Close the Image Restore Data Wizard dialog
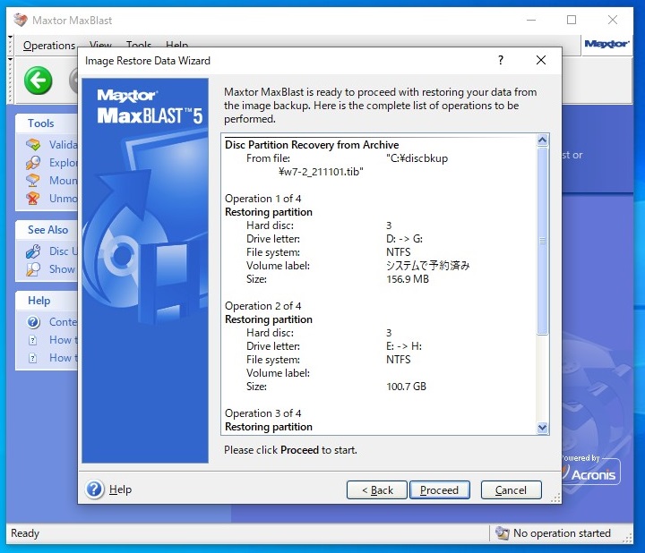This screenshot has height=553, width=645. point(541,60)
